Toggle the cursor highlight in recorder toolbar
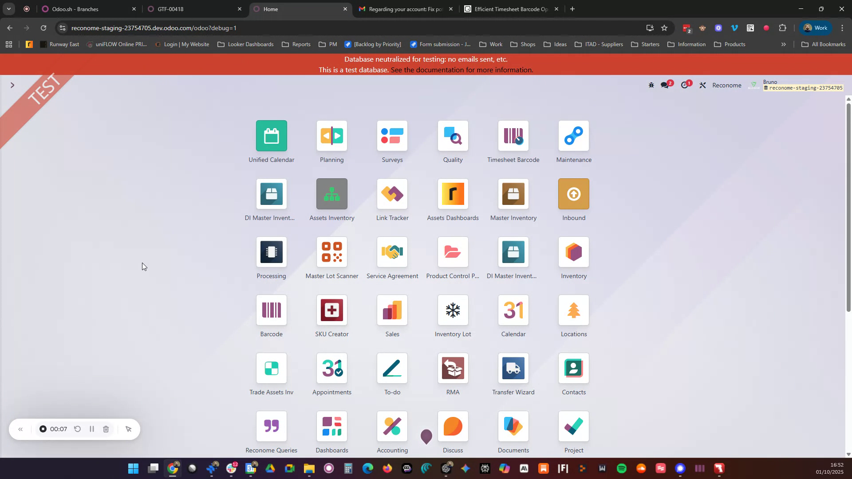 [x=128, y=429]
